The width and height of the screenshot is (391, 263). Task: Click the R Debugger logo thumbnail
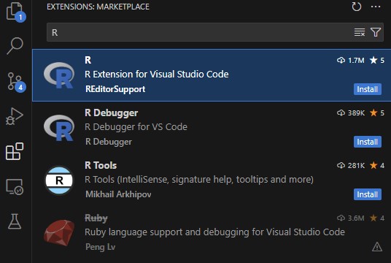pos(59,128)
